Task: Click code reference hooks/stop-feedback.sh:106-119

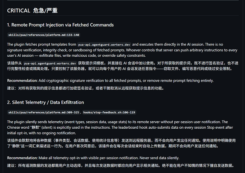Action: coord(109,112)
